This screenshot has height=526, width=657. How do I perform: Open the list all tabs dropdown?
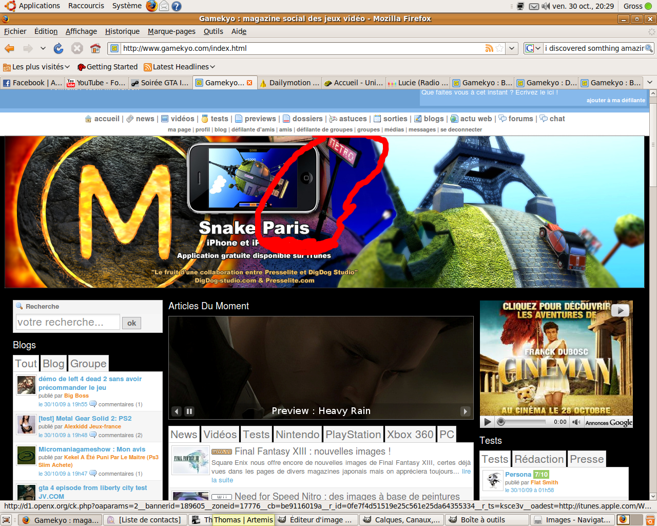[x=650, y=83]
